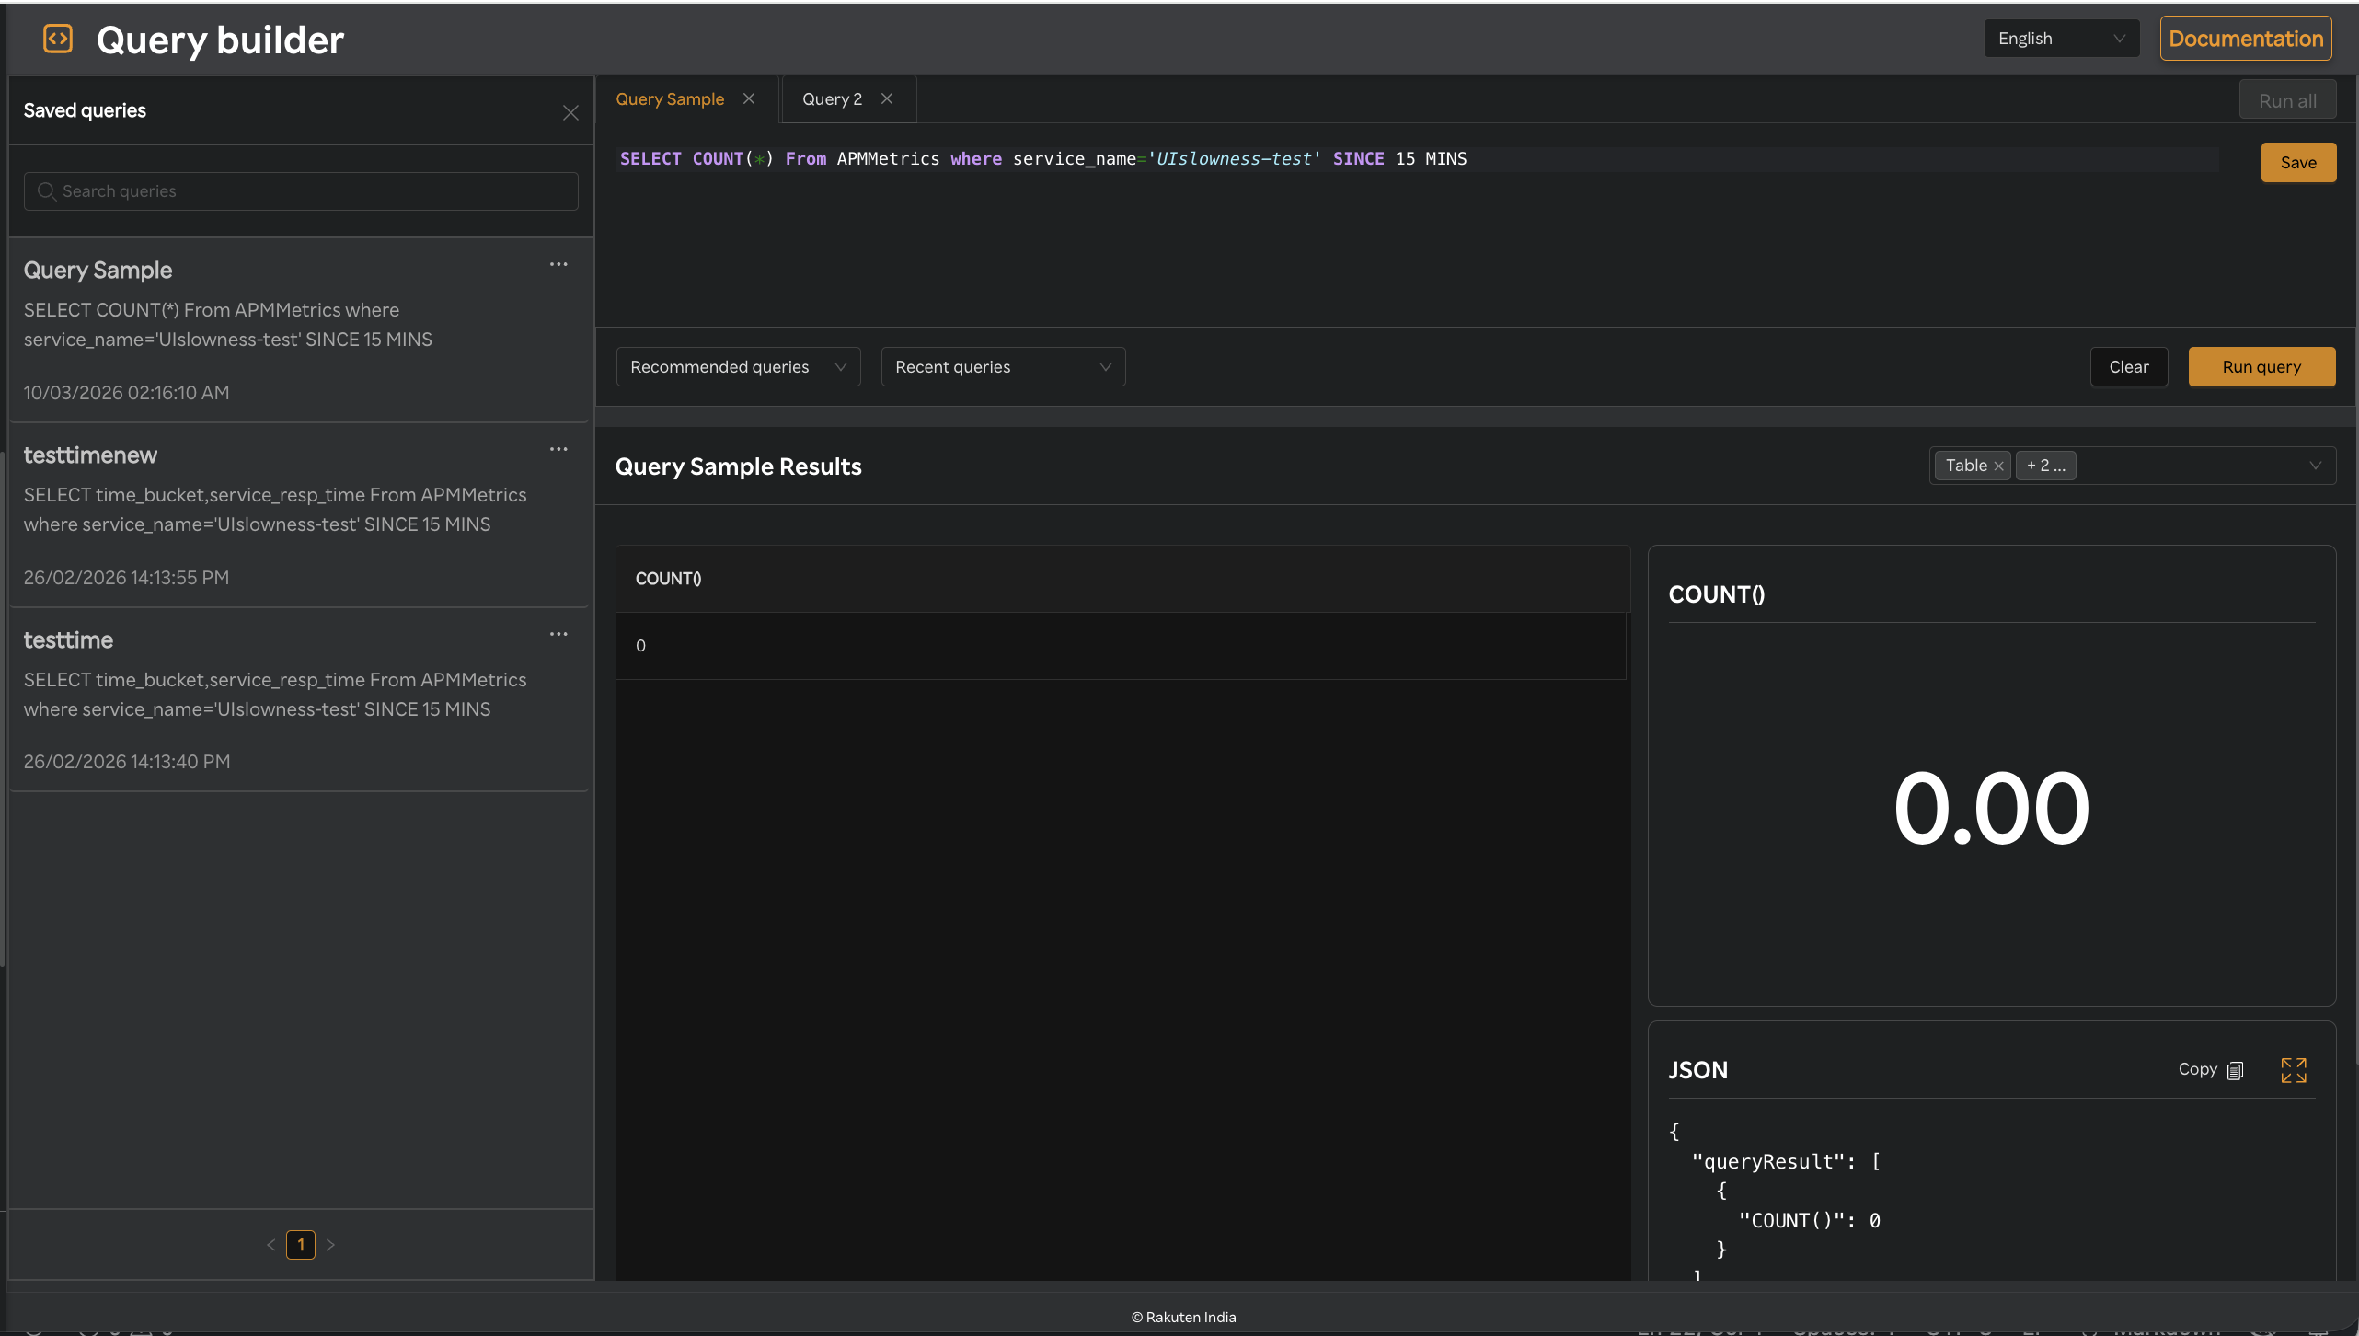Viewport: 2359px width, 1336px height.
Task: Select the Query Sample tab
Action: [x=669, y=98]
